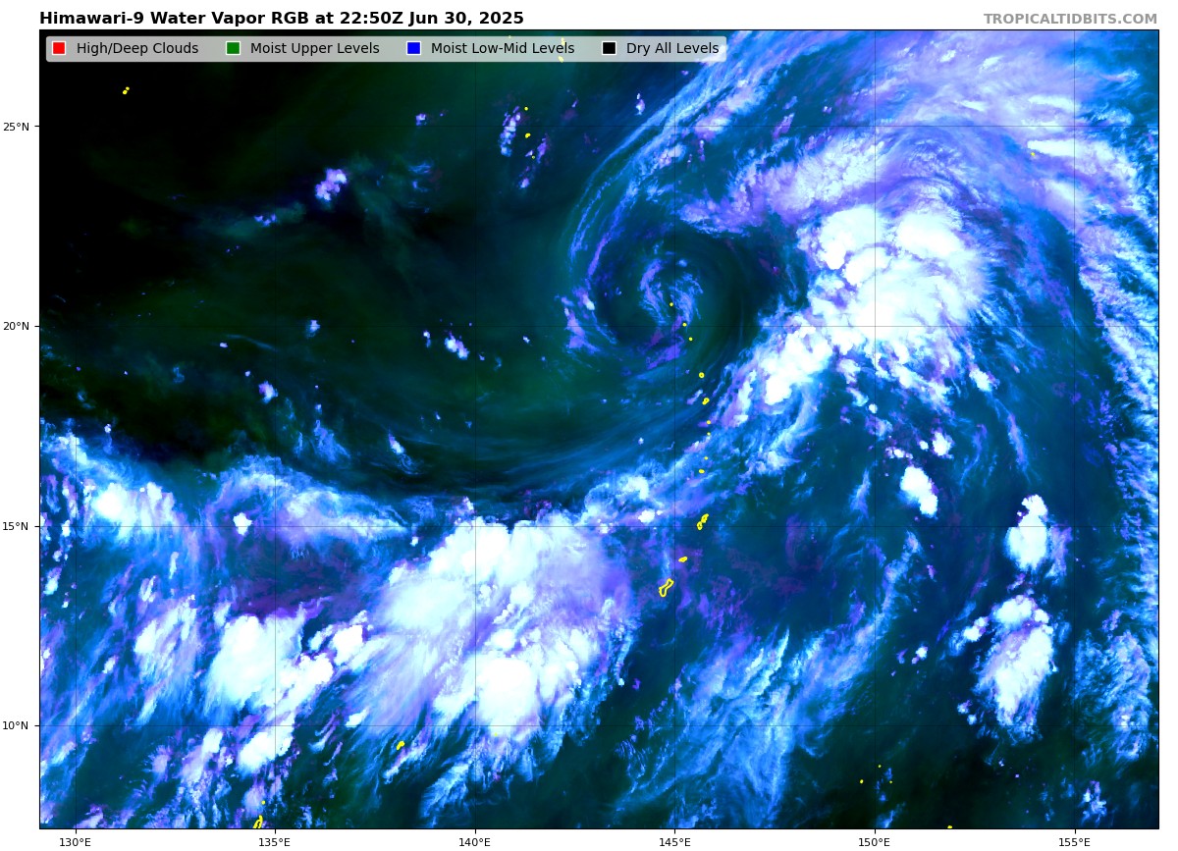Click the 'Moist Low-Mid Levels' legend label
This screenshot has height=851, width=1178.
503,48
